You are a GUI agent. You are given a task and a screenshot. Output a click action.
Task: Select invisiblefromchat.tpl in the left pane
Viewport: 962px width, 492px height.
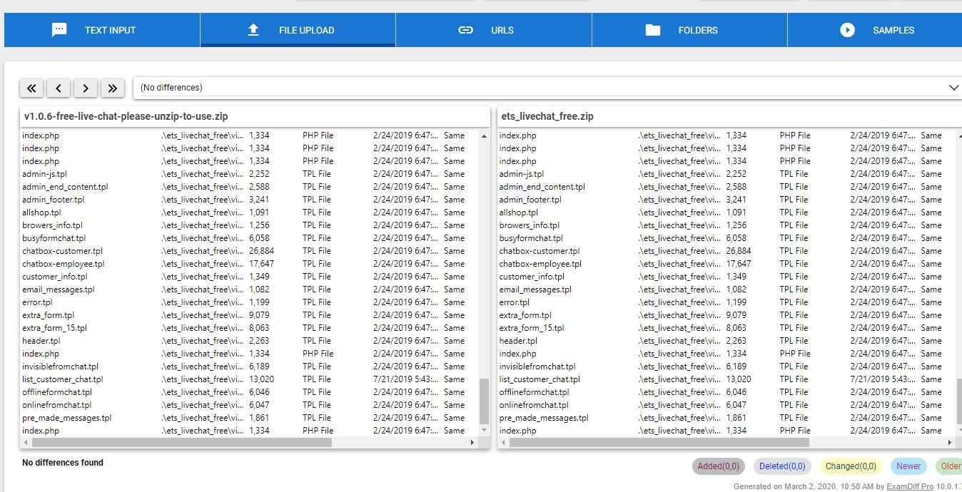[60, 367]
